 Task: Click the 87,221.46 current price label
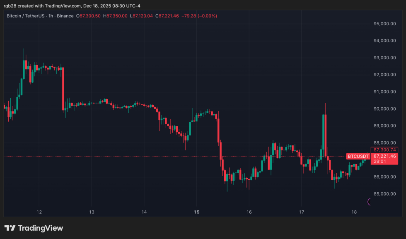[385, 156]
